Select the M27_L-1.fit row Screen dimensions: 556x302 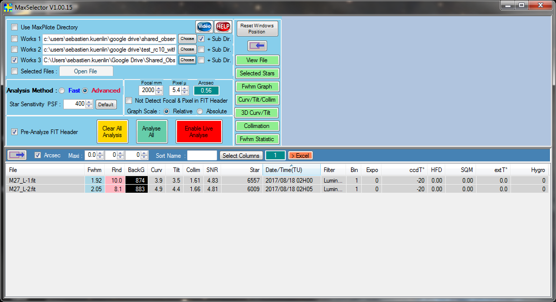point(277,181)
